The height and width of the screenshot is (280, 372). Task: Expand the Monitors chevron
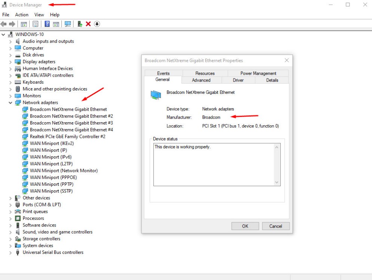click(10, 96)
